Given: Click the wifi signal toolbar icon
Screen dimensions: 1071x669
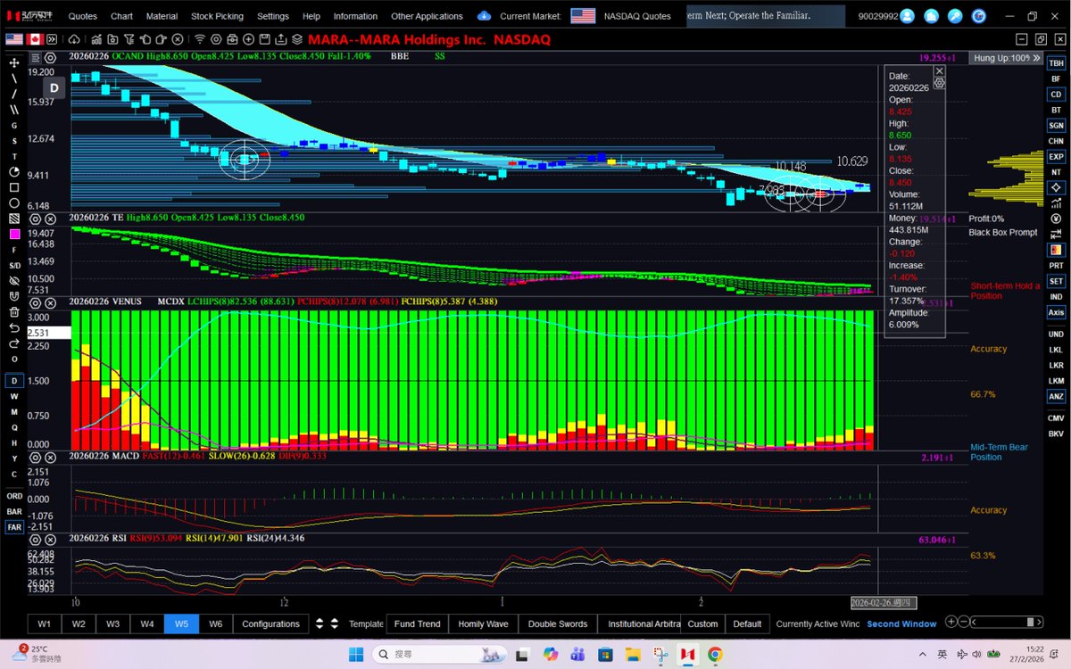Looking at the screenshot, I should (200, 39).
